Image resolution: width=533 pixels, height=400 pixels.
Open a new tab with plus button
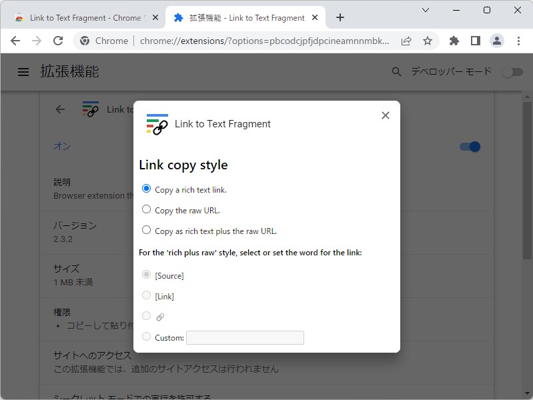tap(340, 17)
